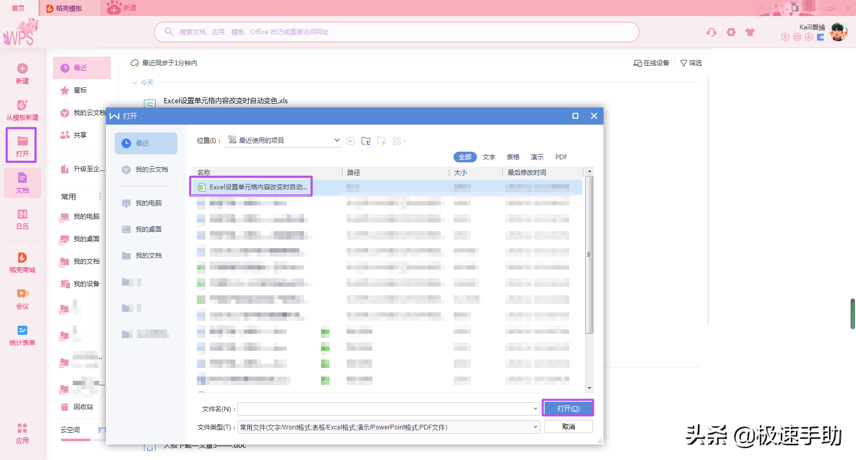Click 在线设备 in main window
Viewport: 856px width, 460px height.
point(651,63)
